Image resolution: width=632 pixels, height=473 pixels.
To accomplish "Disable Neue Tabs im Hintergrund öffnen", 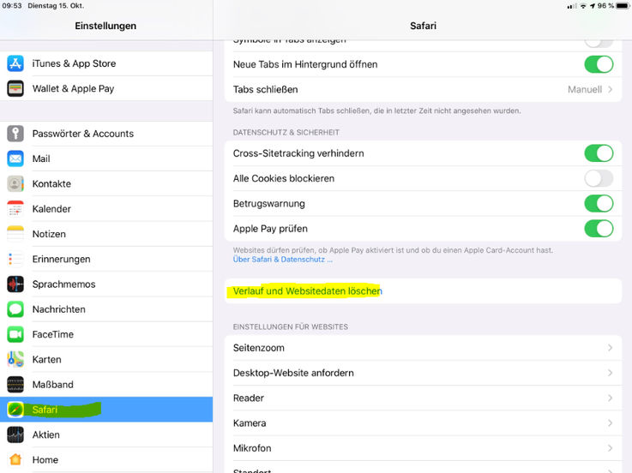I will (x=599, y=64).
